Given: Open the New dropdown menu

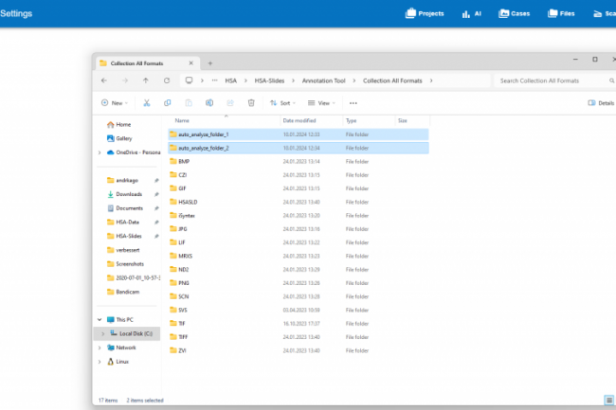Looking at the screenshot, I should [116, 102].
